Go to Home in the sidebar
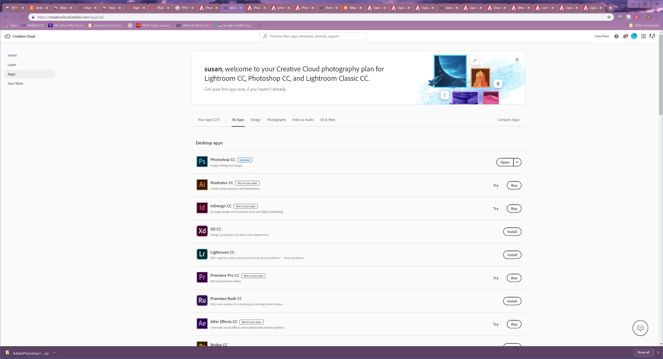This screenshot has height=359, width=663. 12,55
